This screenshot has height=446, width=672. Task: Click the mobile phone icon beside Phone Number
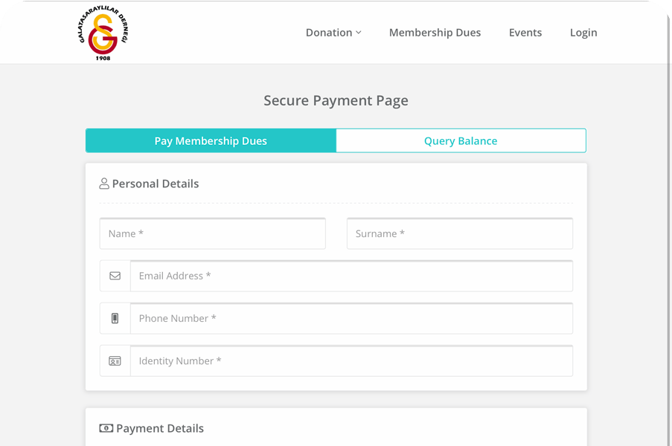coord(115,318)
